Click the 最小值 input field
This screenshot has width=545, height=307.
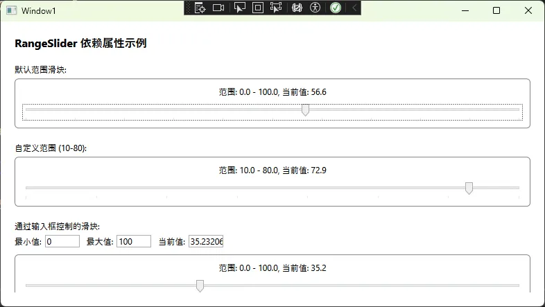[x=62, y=241]
